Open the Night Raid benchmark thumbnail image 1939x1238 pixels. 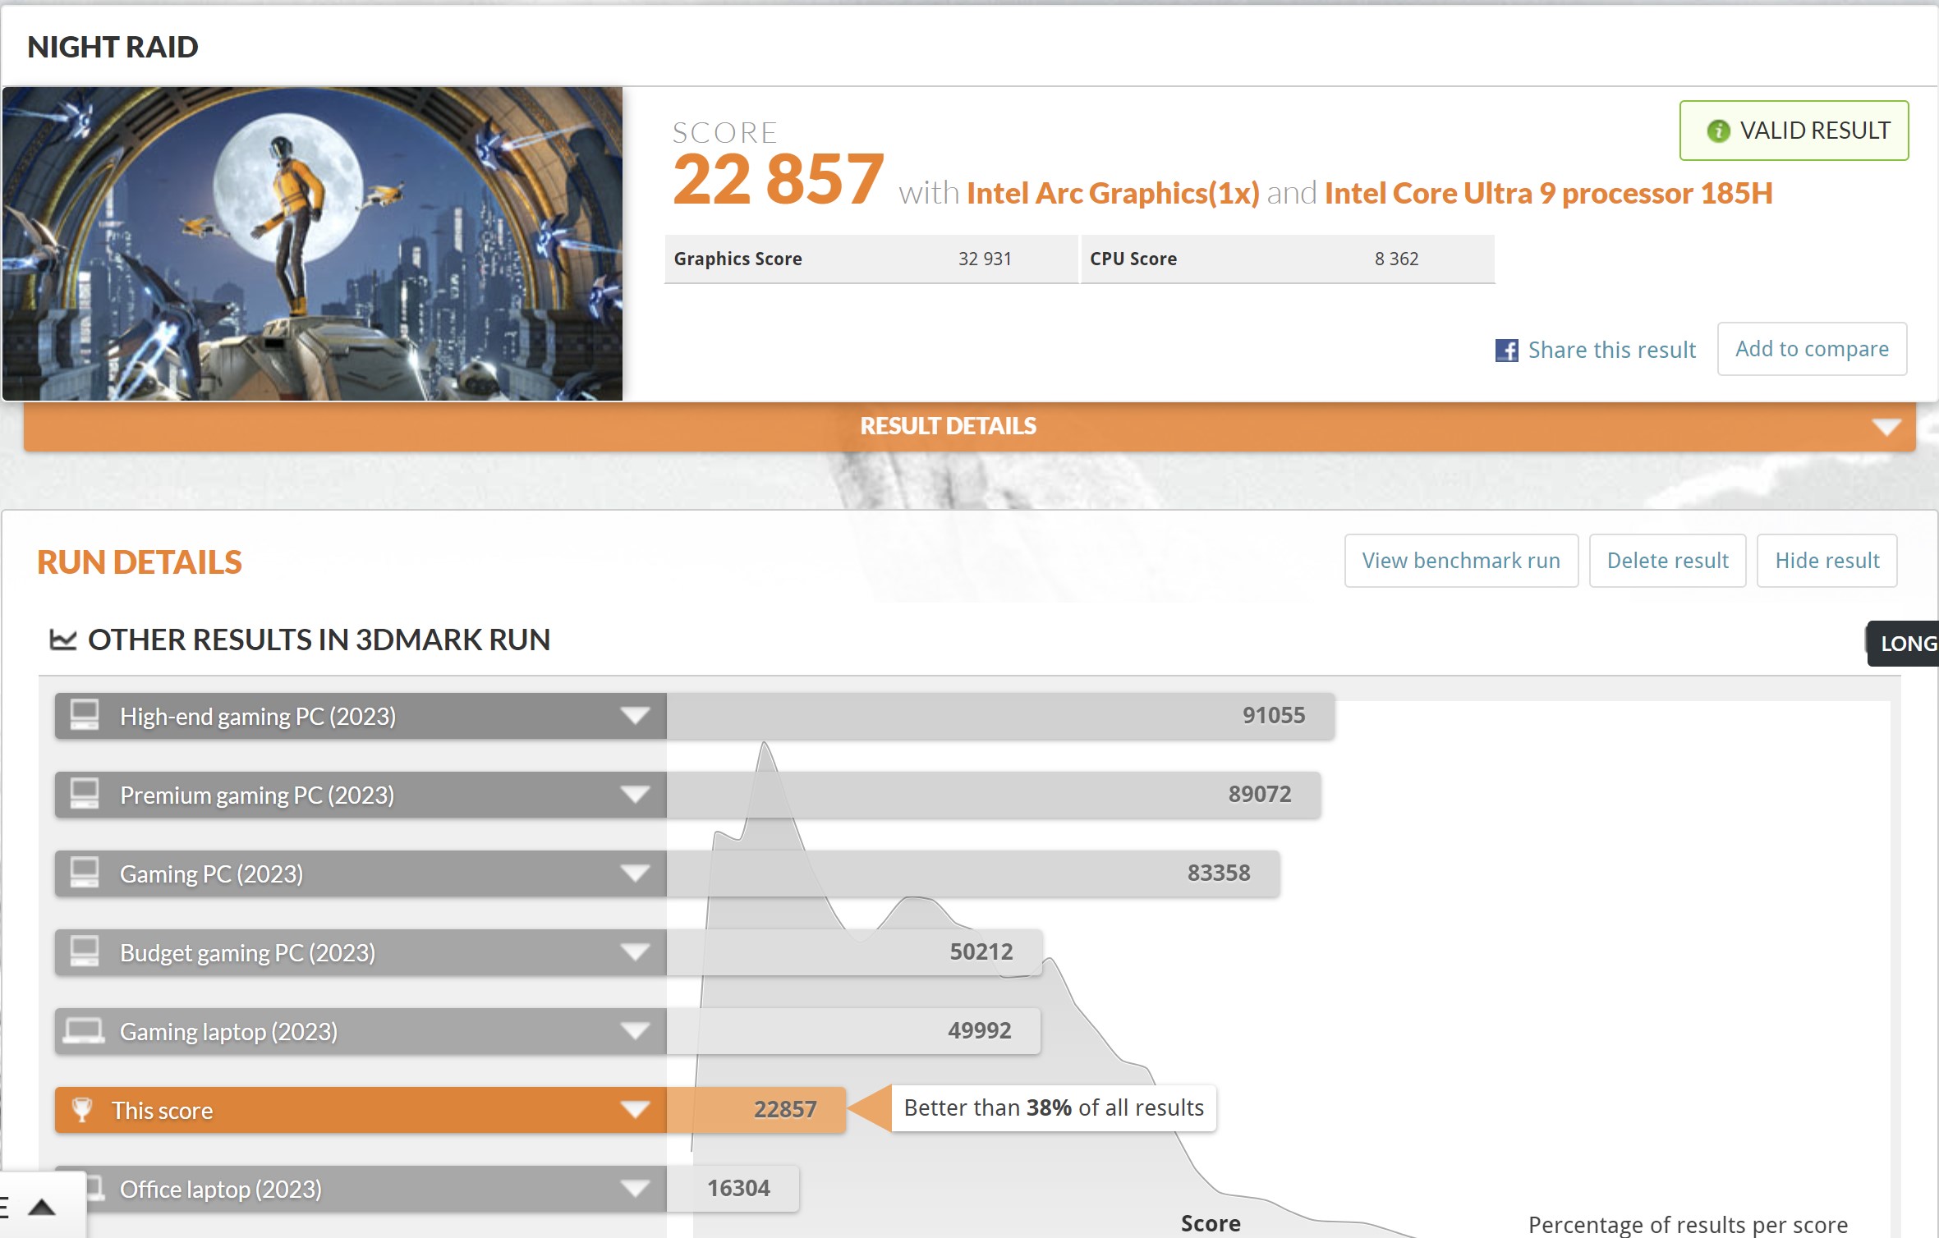click(312, 244)
